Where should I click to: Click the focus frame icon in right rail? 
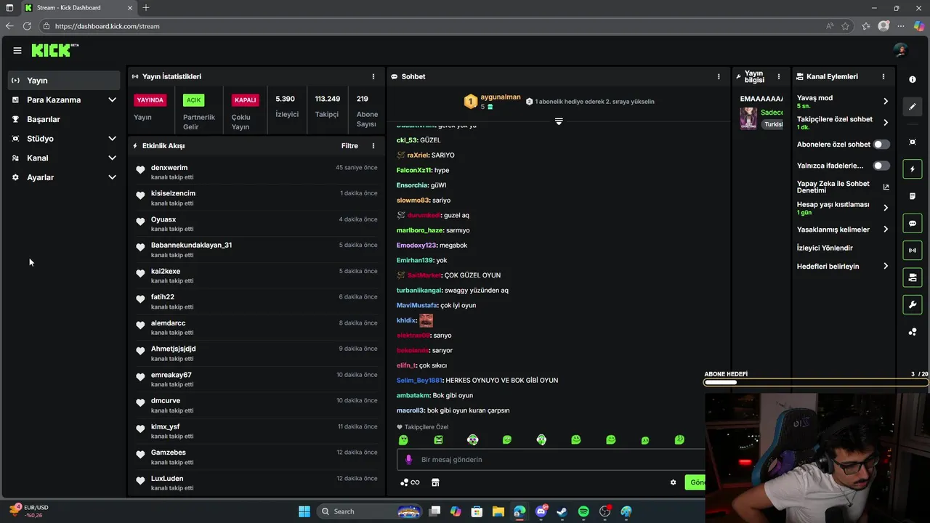[x=913, y=142]
